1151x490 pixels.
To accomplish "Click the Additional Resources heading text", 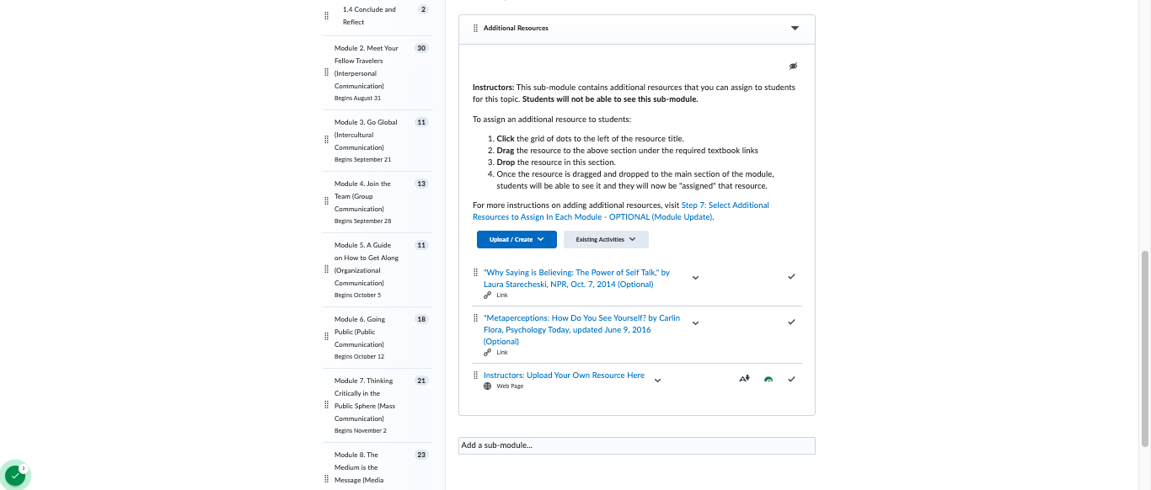I will [516, 28].
